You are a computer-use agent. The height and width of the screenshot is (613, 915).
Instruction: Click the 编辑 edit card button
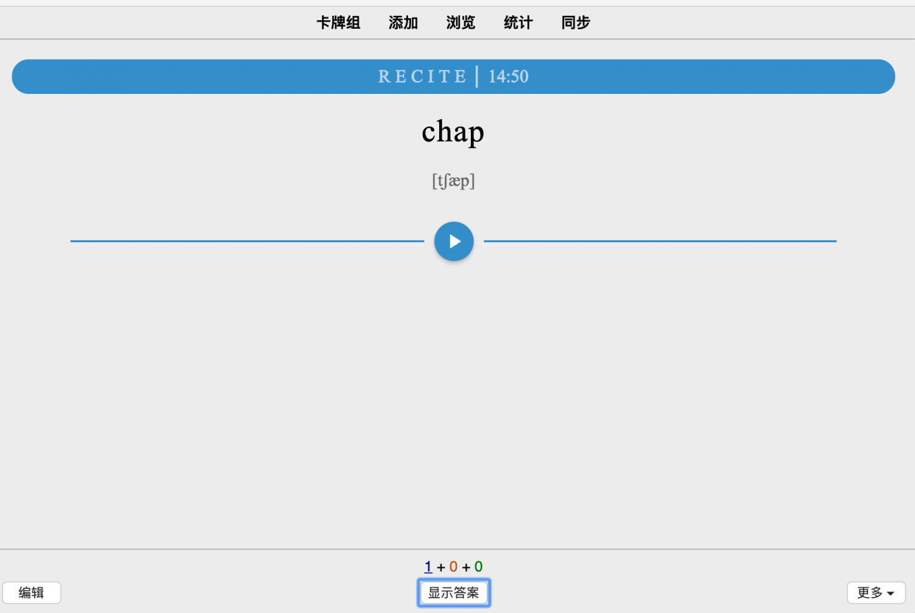pos(32,593)
